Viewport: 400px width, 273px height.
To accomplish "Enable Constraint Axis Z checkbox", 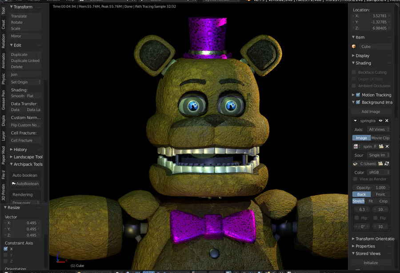I will [x=6, y=261].
